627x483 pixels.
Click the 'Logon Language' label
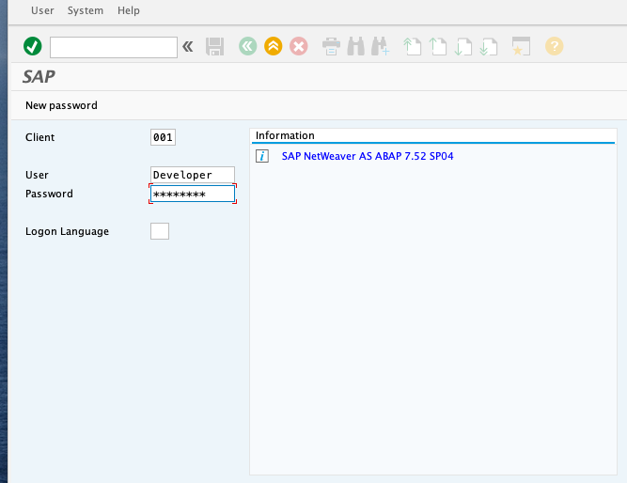67,231
